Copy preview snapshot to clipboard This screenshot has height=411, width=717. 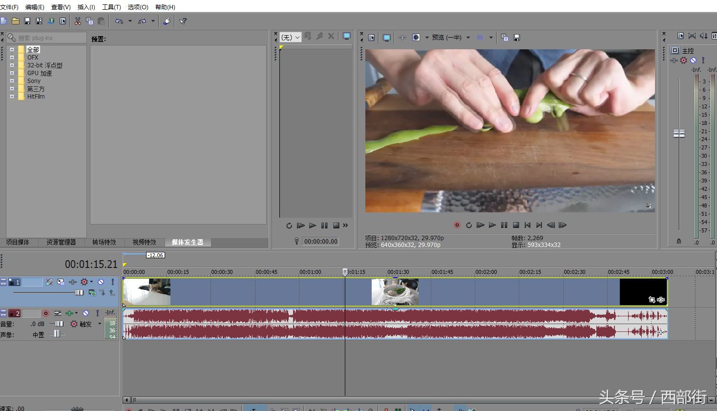click(505, 38)
